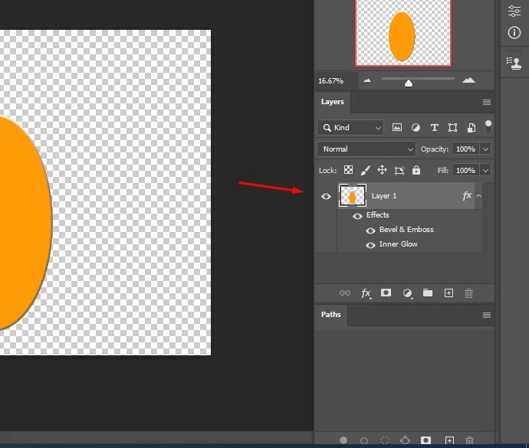Image resolution: width=529 pixels, height=448 pixels.
Task: Hide Bevel & Emboss effect eye
Action: [x=370, y=231]
